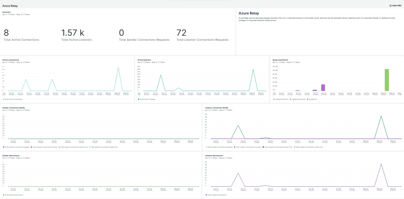
Task: Click the Azure Relay heading in the description panel
Action: [249, 13]
